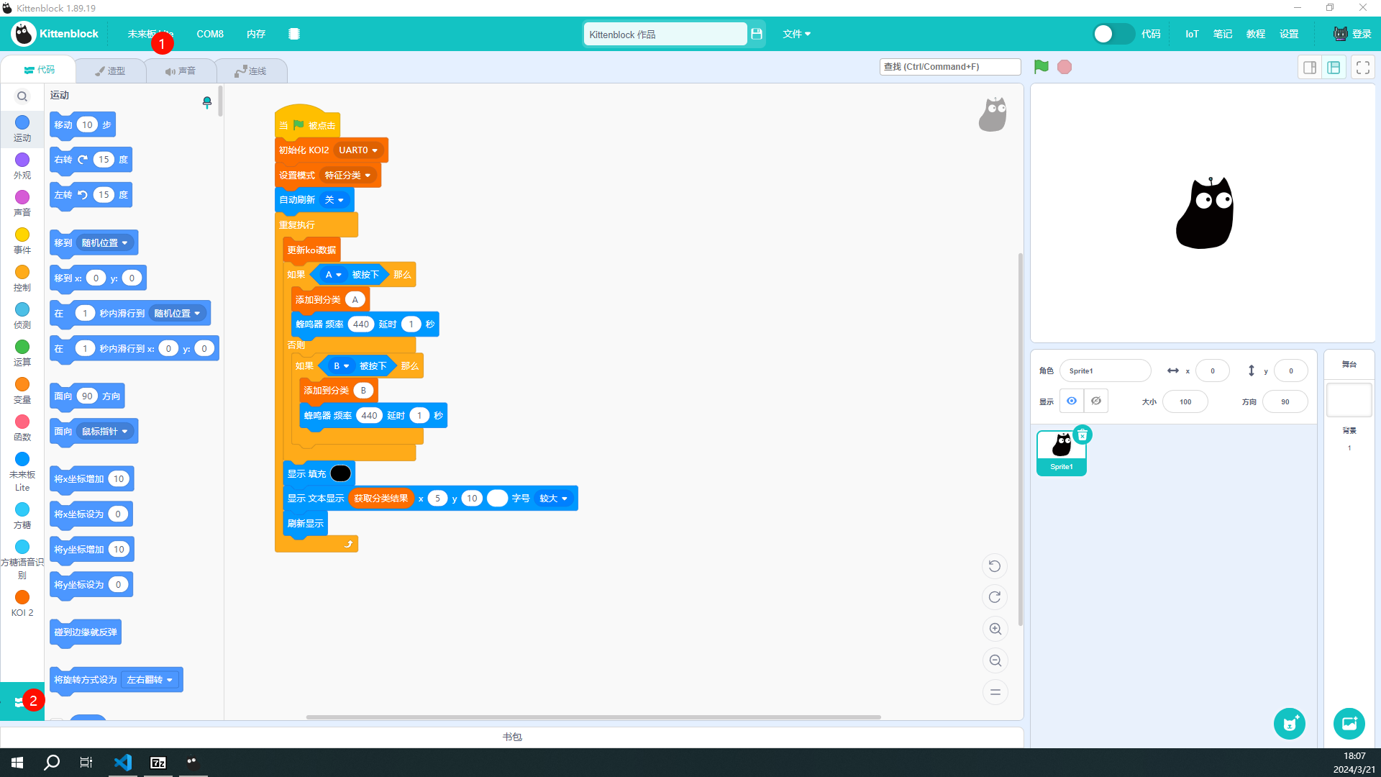The height and width of the screenshot is (777, 1381).
Task: Open the 内存 memory menu
Action: point(256,34)
